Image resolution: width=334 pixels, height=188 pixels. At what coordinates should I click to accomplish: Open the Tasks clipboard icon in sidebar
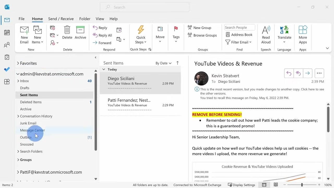7,57
